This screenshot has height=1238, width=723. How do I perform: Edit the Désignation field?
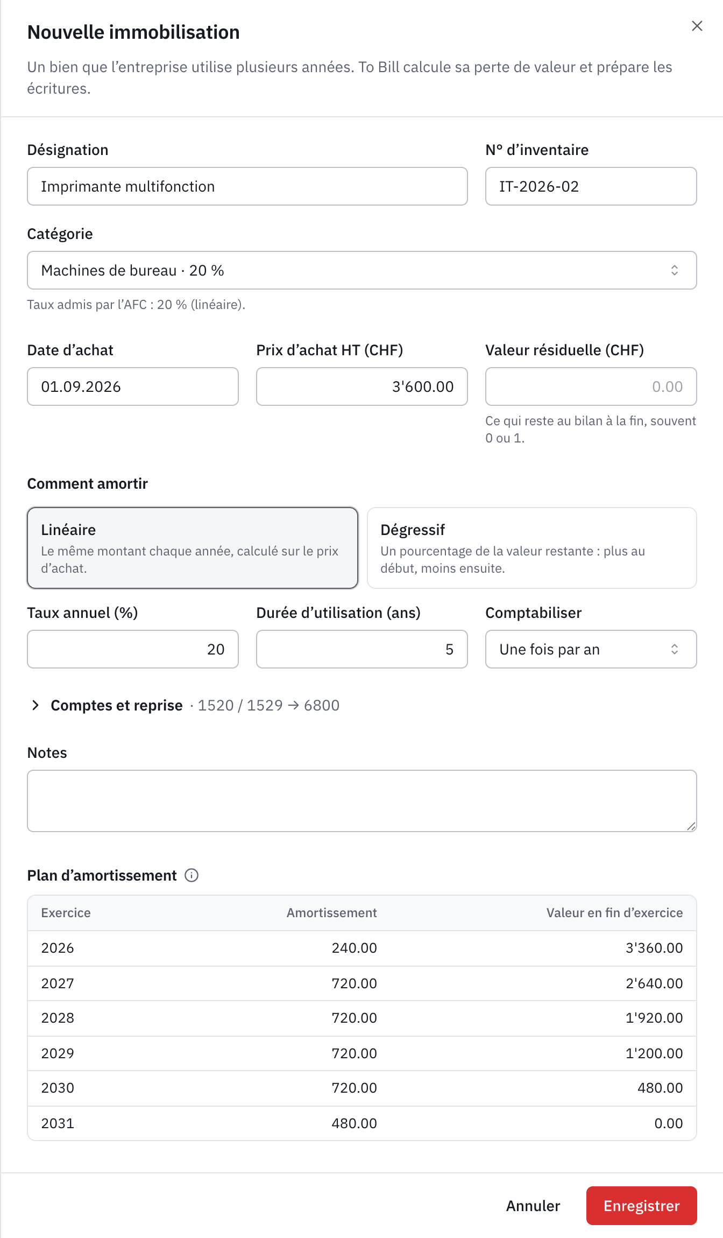pyautogui.click(x=247, y=186)
